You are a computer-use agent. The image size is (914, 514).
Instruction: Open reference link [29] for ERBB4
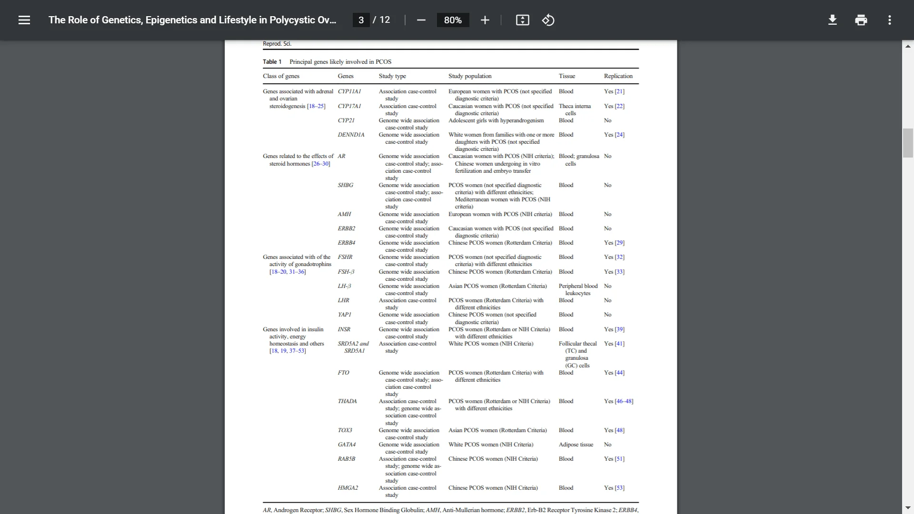[619, 243]
